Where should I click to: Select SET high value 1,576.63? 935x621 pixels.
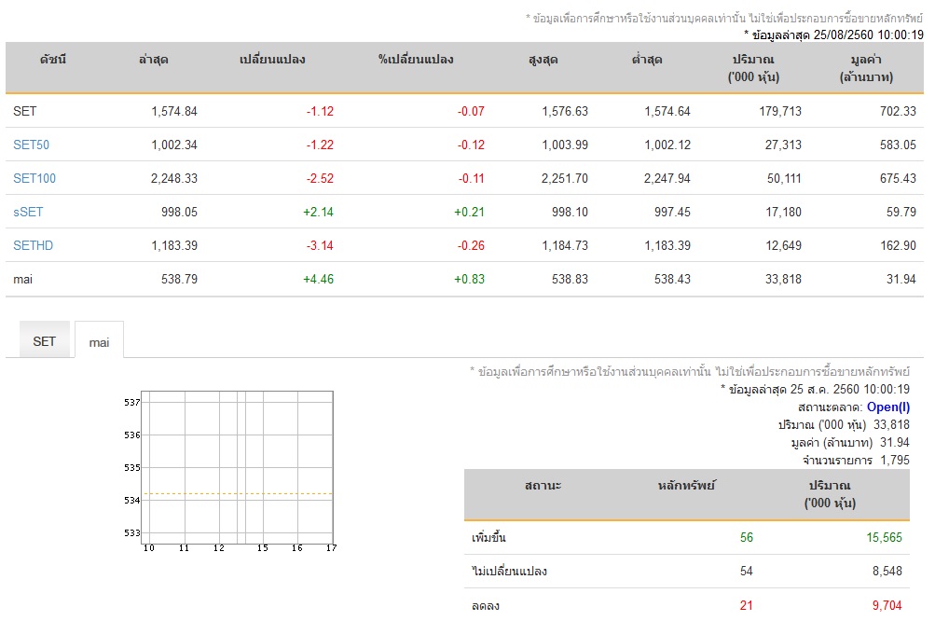click(x=565, y=112)
